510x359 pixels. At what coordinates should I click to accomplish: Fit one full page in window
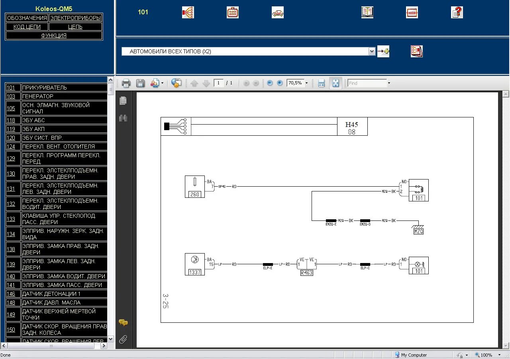(335, 83)
